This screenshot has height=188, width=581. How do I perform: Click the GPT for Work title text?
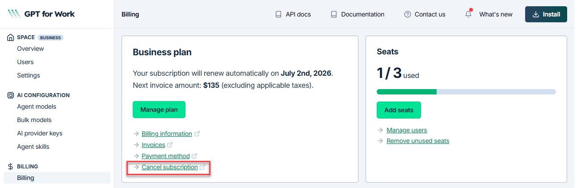point(49,14)
